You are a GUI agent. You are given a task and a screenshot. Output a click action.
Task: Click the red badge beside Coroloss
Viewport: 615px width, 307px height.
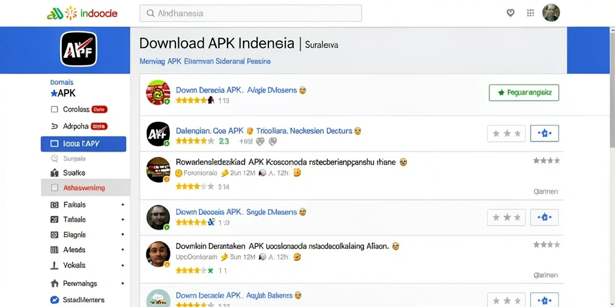(x=99, y=110)
